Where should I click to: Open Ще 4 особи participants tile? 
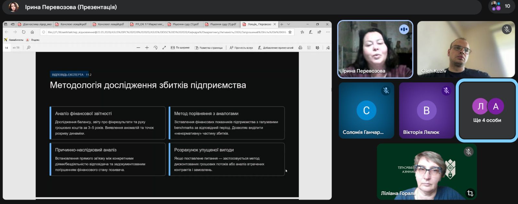click(487, 110)
